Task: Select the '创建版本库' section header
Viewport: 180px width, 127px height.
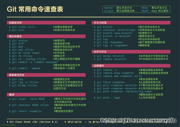Action: (46, 23)
